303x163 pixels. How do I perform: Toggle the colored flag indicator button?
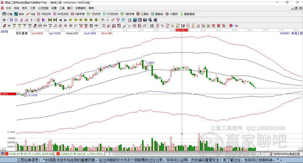pos(44,20)
